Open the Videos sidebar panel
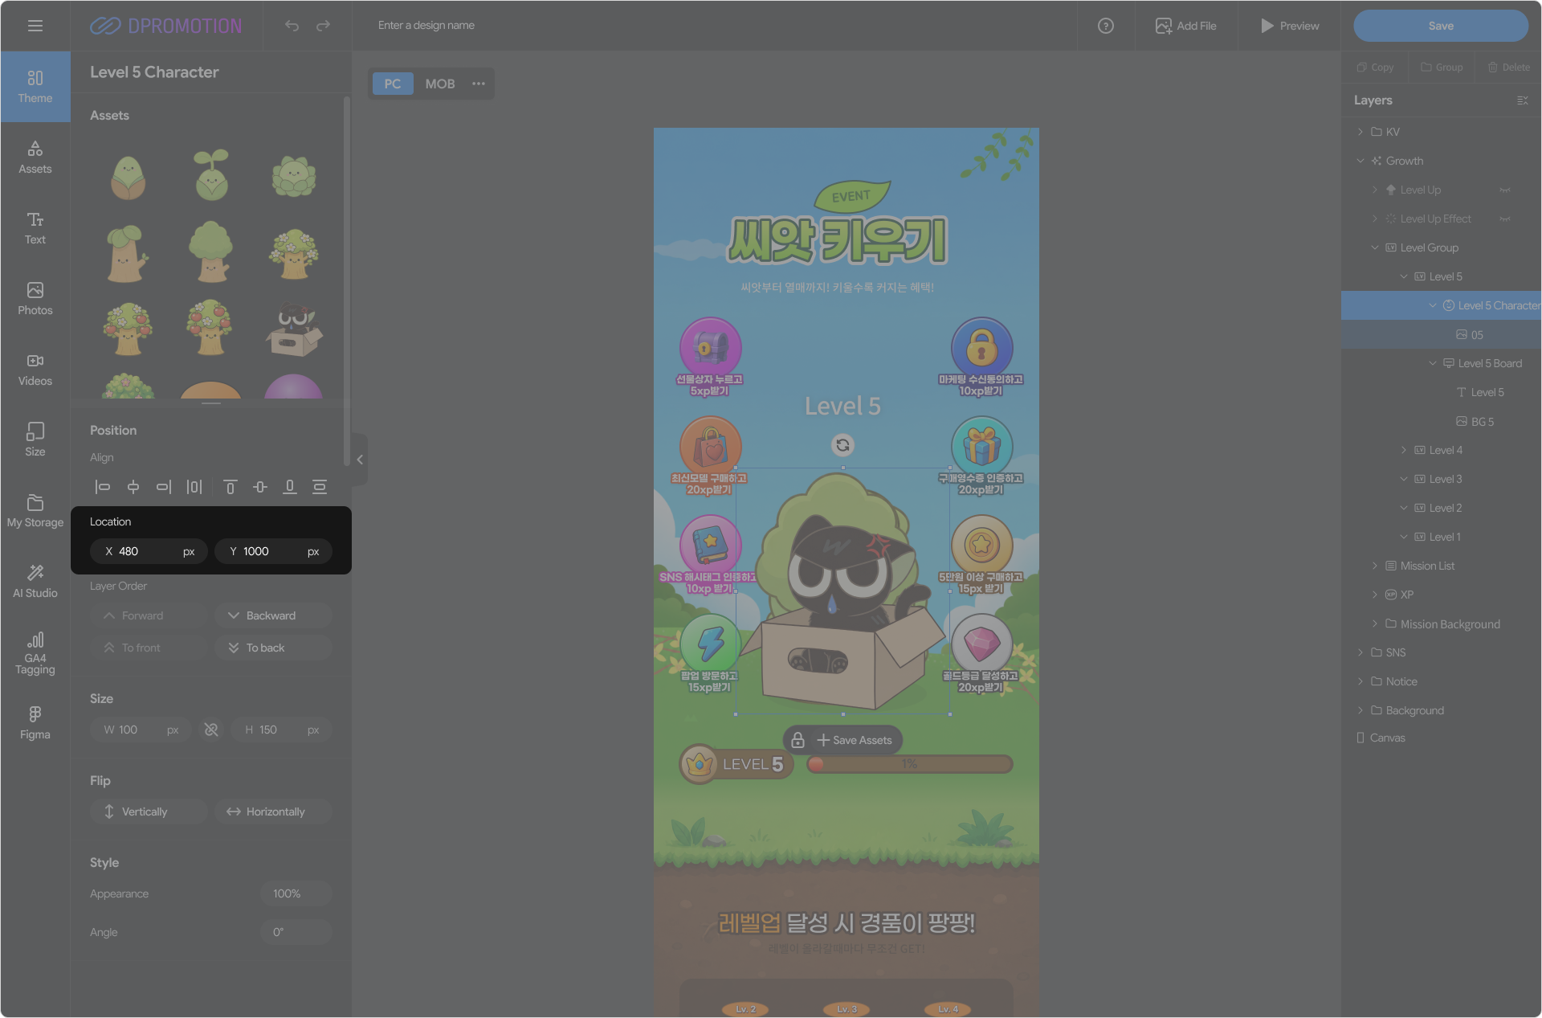 (x=35, y=370)
